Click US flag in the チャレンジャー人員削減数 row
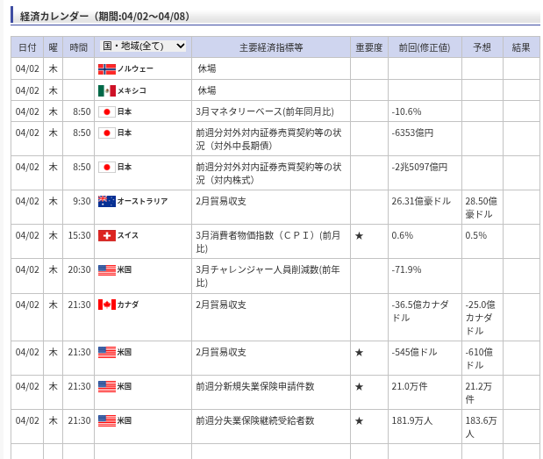This screenshot has height=459, width=543. pos(106,269)
